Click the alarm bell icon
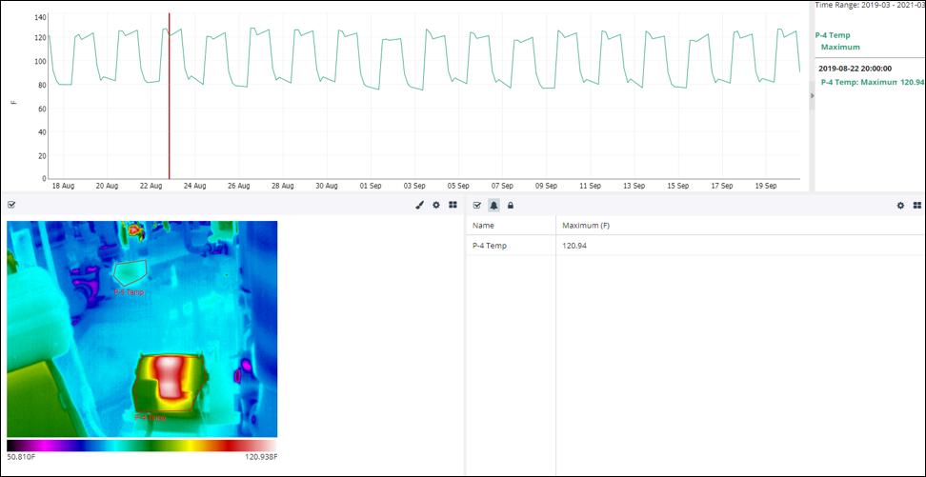 493,206
